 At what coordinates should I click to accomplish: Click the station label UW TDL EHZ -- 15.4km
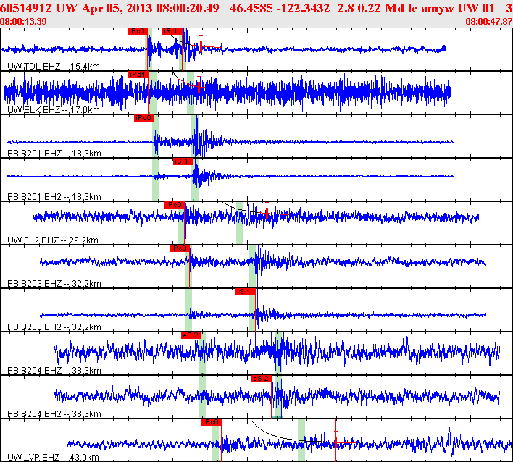click(54, 67)
